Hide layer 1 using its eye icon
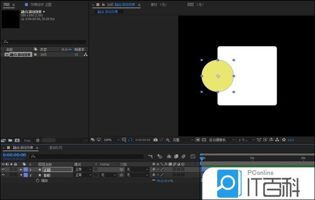 [x=4, y=170]
